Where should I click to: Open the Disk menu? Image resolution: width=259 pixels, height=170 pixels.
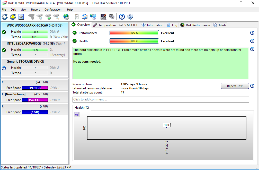click(x=13, y=10)
